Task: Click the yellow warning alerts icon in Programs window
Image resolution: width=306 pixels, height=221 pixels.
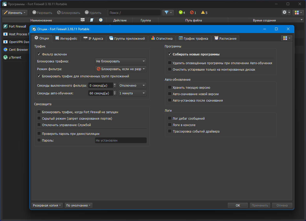Action: point(203,12)
